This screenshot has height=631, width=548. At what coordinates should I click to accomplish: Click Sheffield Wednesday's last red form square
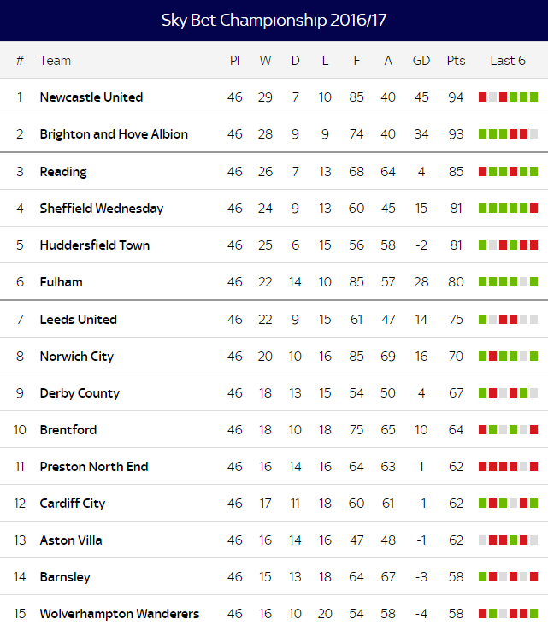point(533,208)
